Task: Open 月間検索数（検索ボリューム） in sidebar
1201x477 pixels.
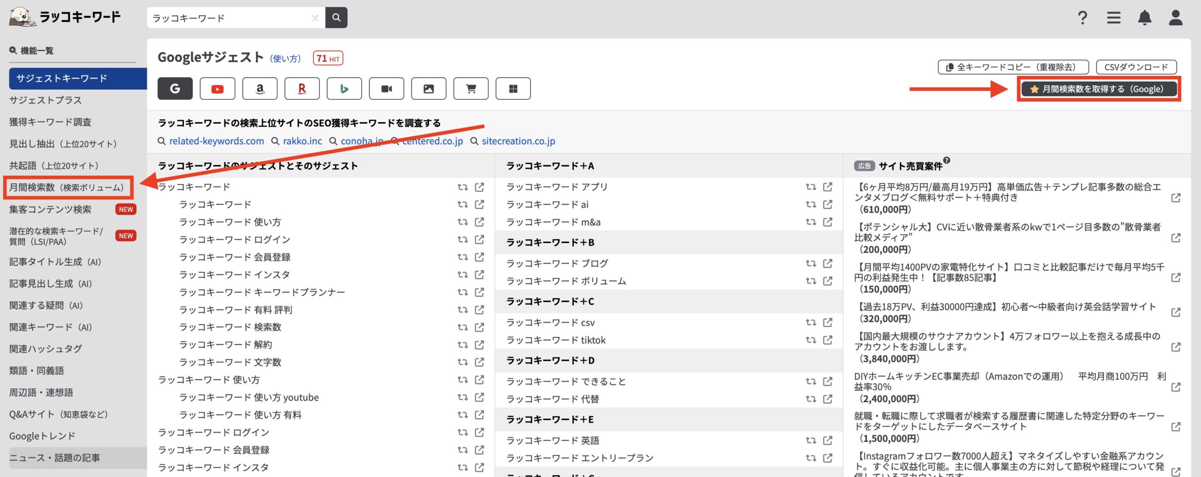Action: [68, 187]
